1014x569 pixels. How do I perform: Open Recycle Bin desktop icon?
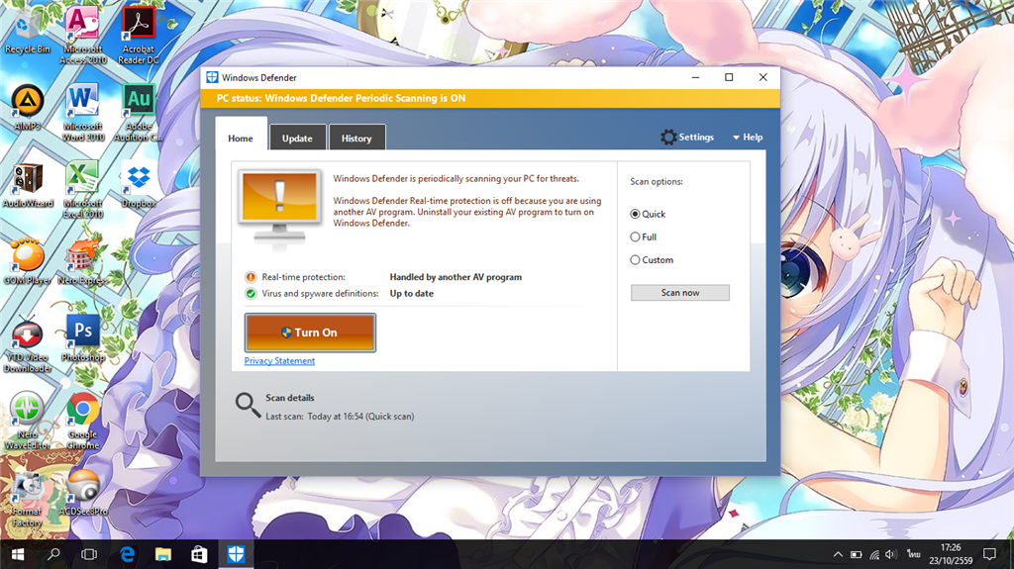(x=27, y=31)
